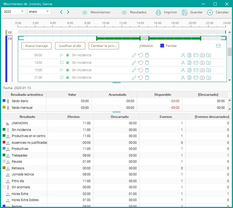The image size is (233, 208).
Task: Toggle the play entry marker at 09:00
Action: pos(62,55)
